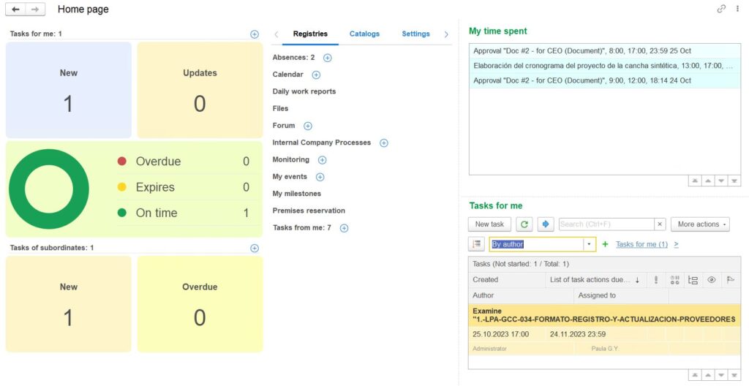This screenshot has width=749, height=386.
Task: Toggle the flag column header in tasks table
Action: (730, 280)
